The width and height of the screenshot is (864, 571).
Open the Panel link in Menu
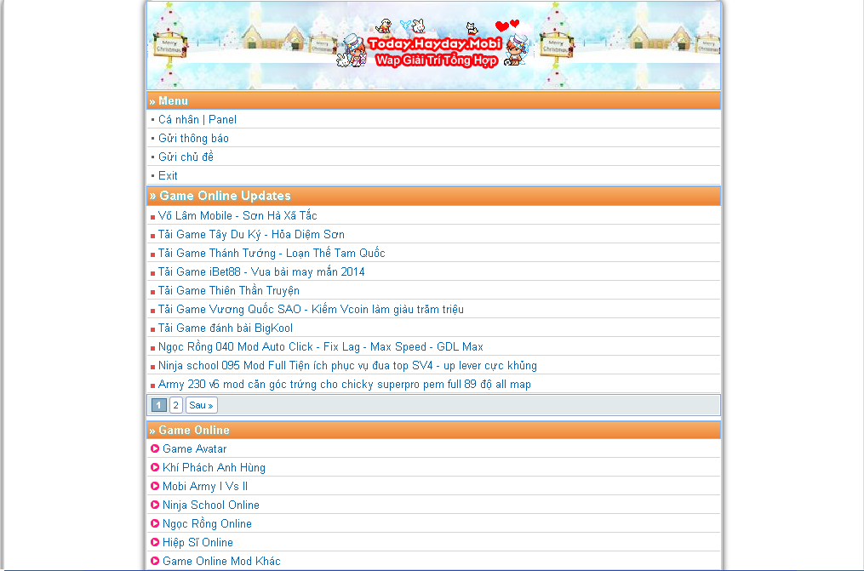[222, 120]
